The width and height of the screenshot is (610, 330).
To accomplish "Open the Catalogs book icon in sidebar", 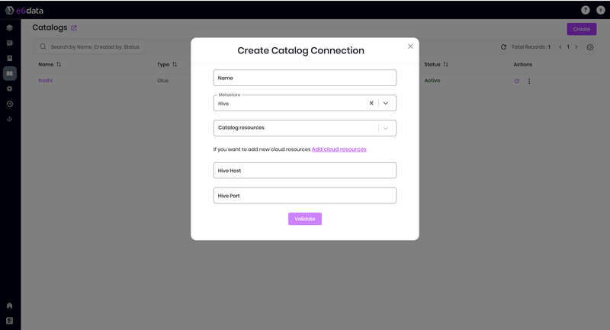I will coord(10,74).
